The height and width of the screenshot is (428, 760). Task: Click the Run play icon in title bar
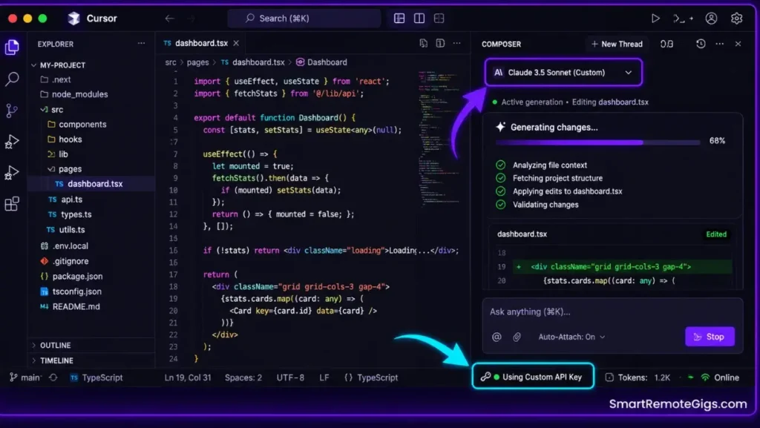(655, 19)
